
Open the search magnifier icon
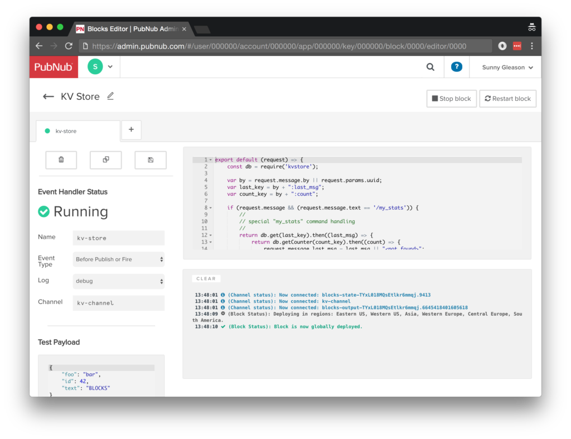430,67
